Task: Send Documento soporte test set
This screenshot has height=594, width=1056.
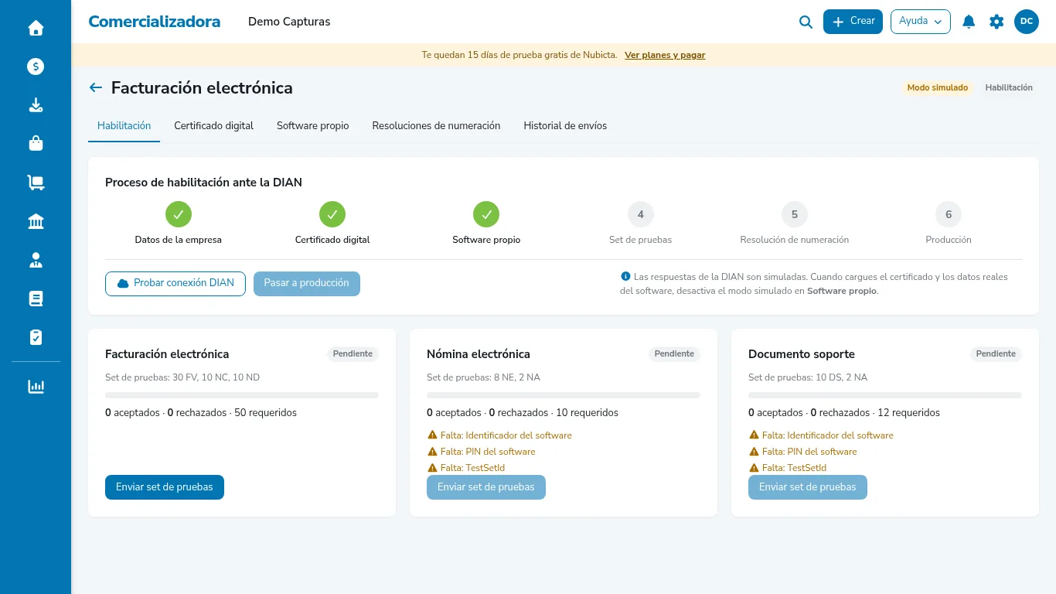Action: coord(808,487)
